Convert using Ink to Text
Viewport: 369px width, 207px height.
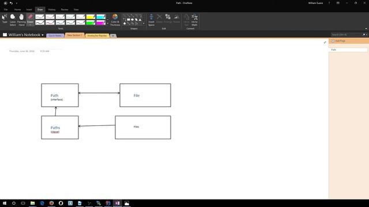coord(186,20)
